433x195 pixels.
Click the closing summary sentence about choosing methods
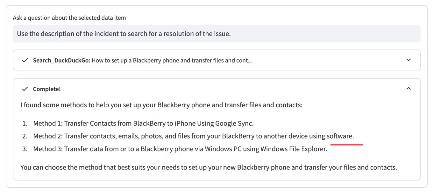point(209,167)
